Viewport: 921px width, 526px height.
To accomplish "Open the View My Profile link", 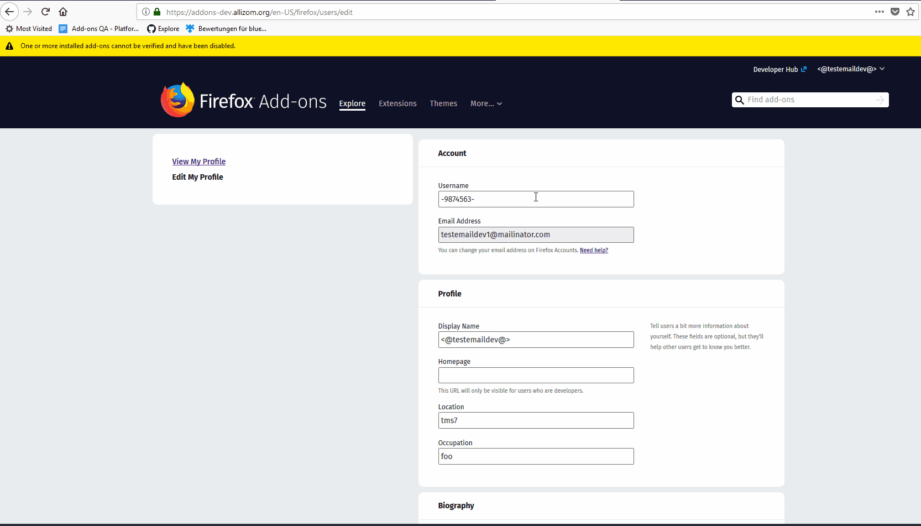I will (199, 162).
